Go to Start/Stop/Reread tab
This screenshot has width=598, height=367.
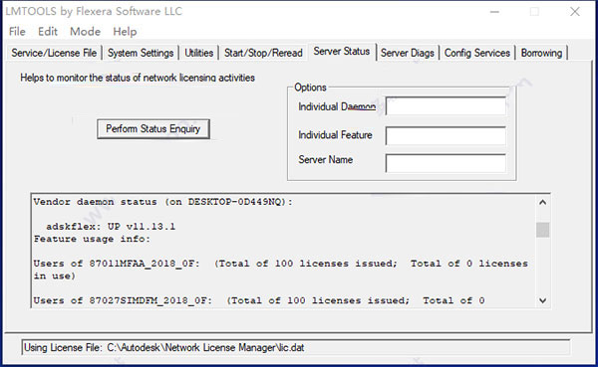263,53
